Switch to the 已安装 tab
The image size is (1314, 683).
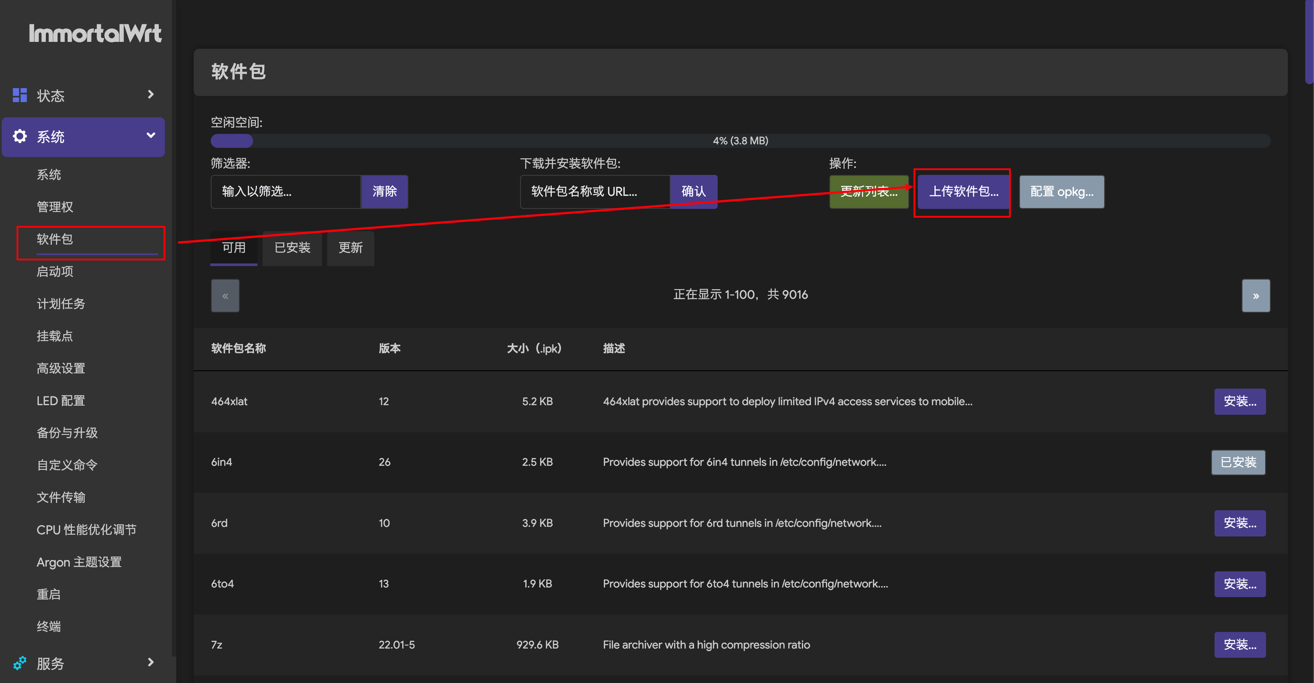(x=292, y=249)
